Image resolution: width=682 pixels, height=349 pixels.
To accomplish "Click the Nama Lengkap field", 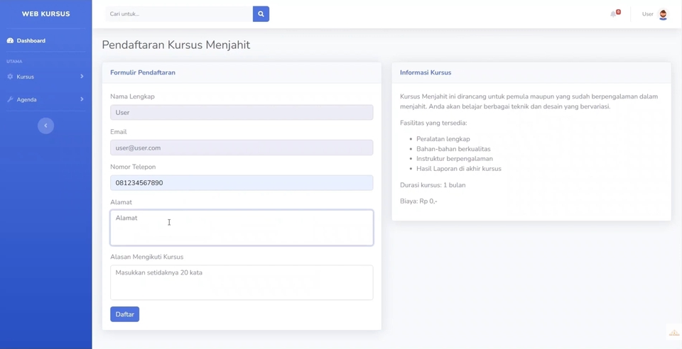I will coord(242,113).
